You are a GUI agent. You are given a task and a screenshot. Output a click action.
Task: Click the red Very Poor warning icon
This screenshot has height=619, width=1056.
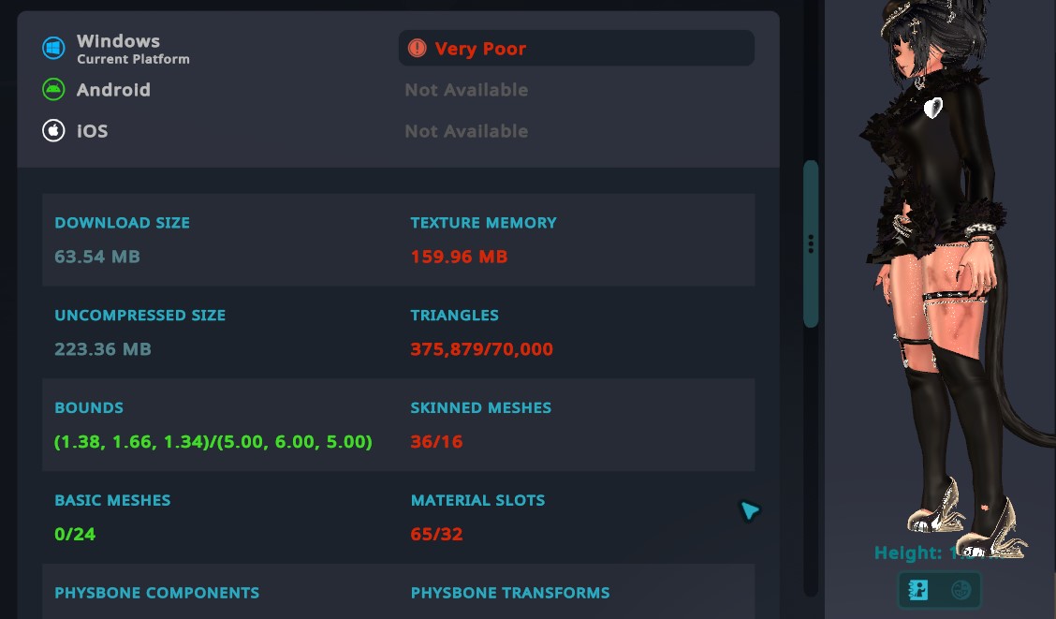(x=418, y=49)
